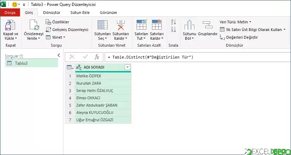This screenshot has height=155, width=291.
Task: Open the Yönet dropdown
Action: tap(55, 37)
